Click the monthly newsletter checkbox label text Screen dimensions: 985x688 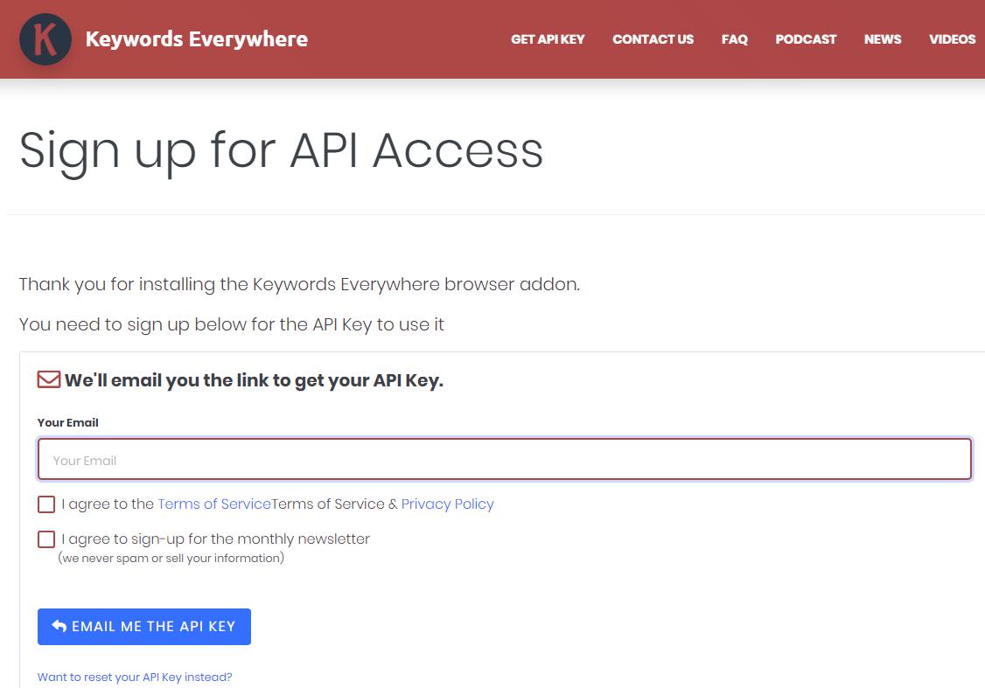(215, 539)
